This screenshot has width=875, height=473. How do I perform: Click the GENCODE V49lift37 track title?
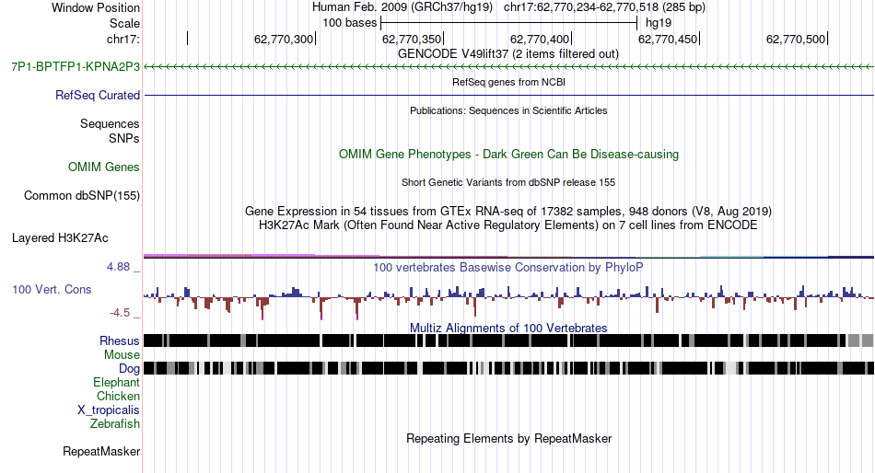(x=508, y=54)
